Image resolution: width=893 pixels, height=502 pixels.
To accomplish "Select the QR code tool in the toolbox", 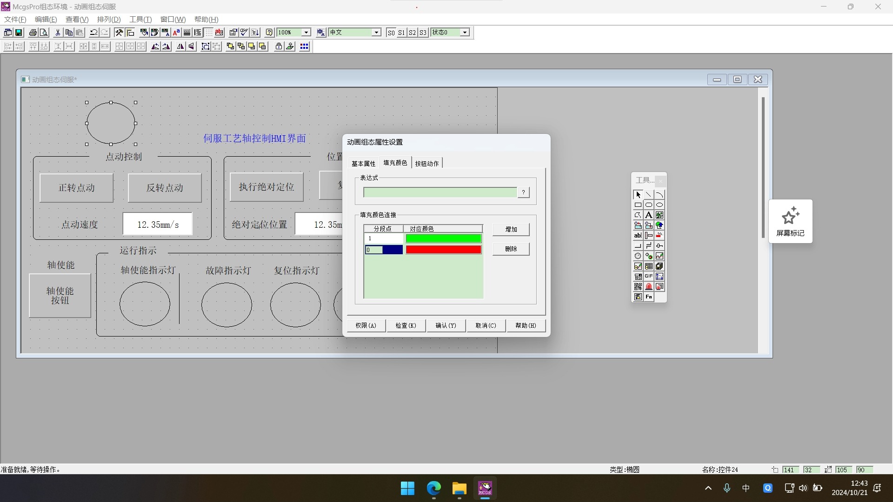I will pyautogui.click(x=638, y=287).
